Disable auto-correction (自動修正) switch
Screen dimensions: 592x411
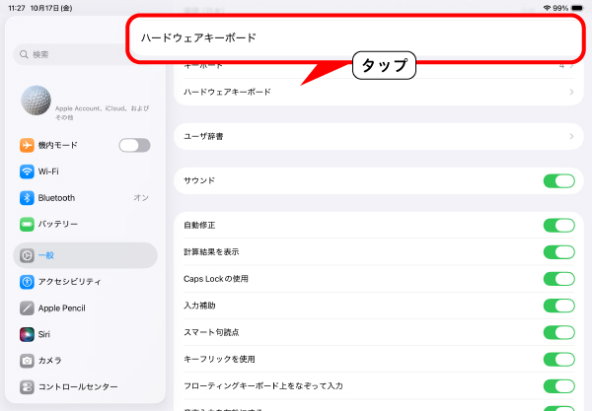[558, 225]
